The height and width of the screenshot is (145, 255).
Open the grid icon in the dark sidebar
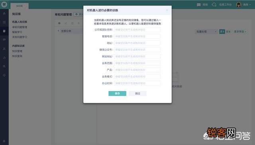click(4, 22)
